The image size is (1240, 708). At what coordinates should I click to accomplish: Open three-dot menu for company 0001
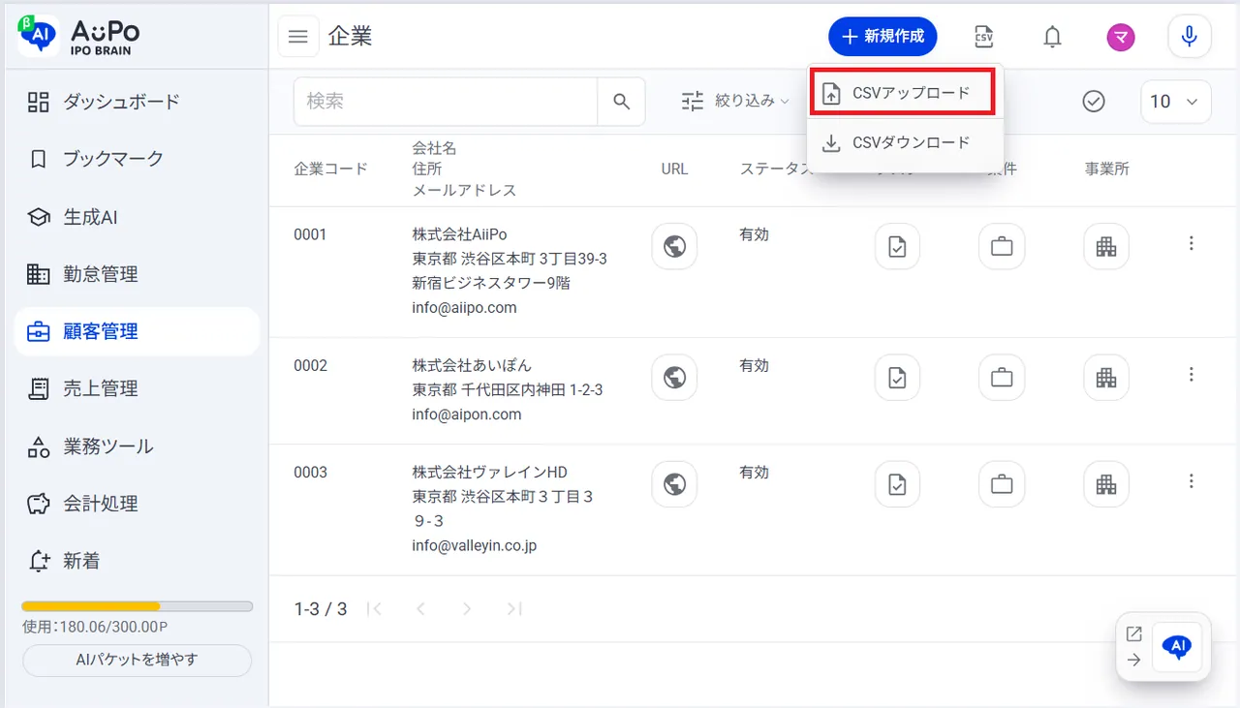click(1192, 244)
